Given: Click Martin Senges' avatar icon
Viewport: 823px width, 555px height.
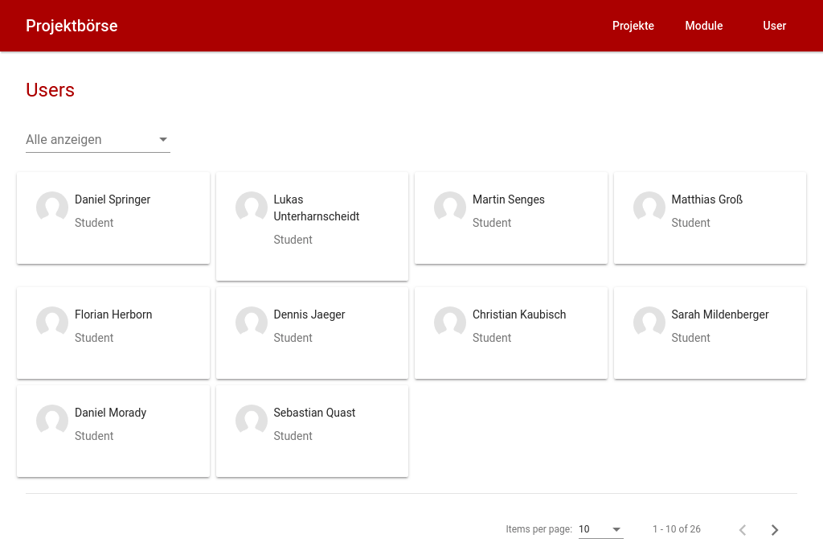Looking at the screenshot, I should [450, 208].
